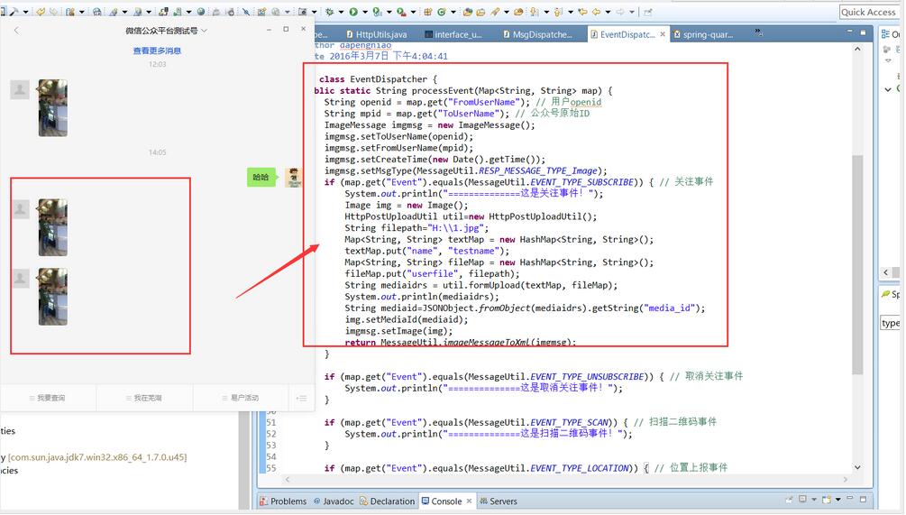Click the Quick Access search field
The width and height of the screenshot is (906, 515).
[867, 12]
